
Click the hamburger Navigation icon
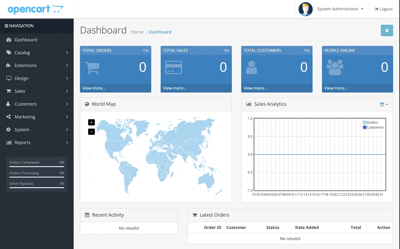[x=6, y=26]
